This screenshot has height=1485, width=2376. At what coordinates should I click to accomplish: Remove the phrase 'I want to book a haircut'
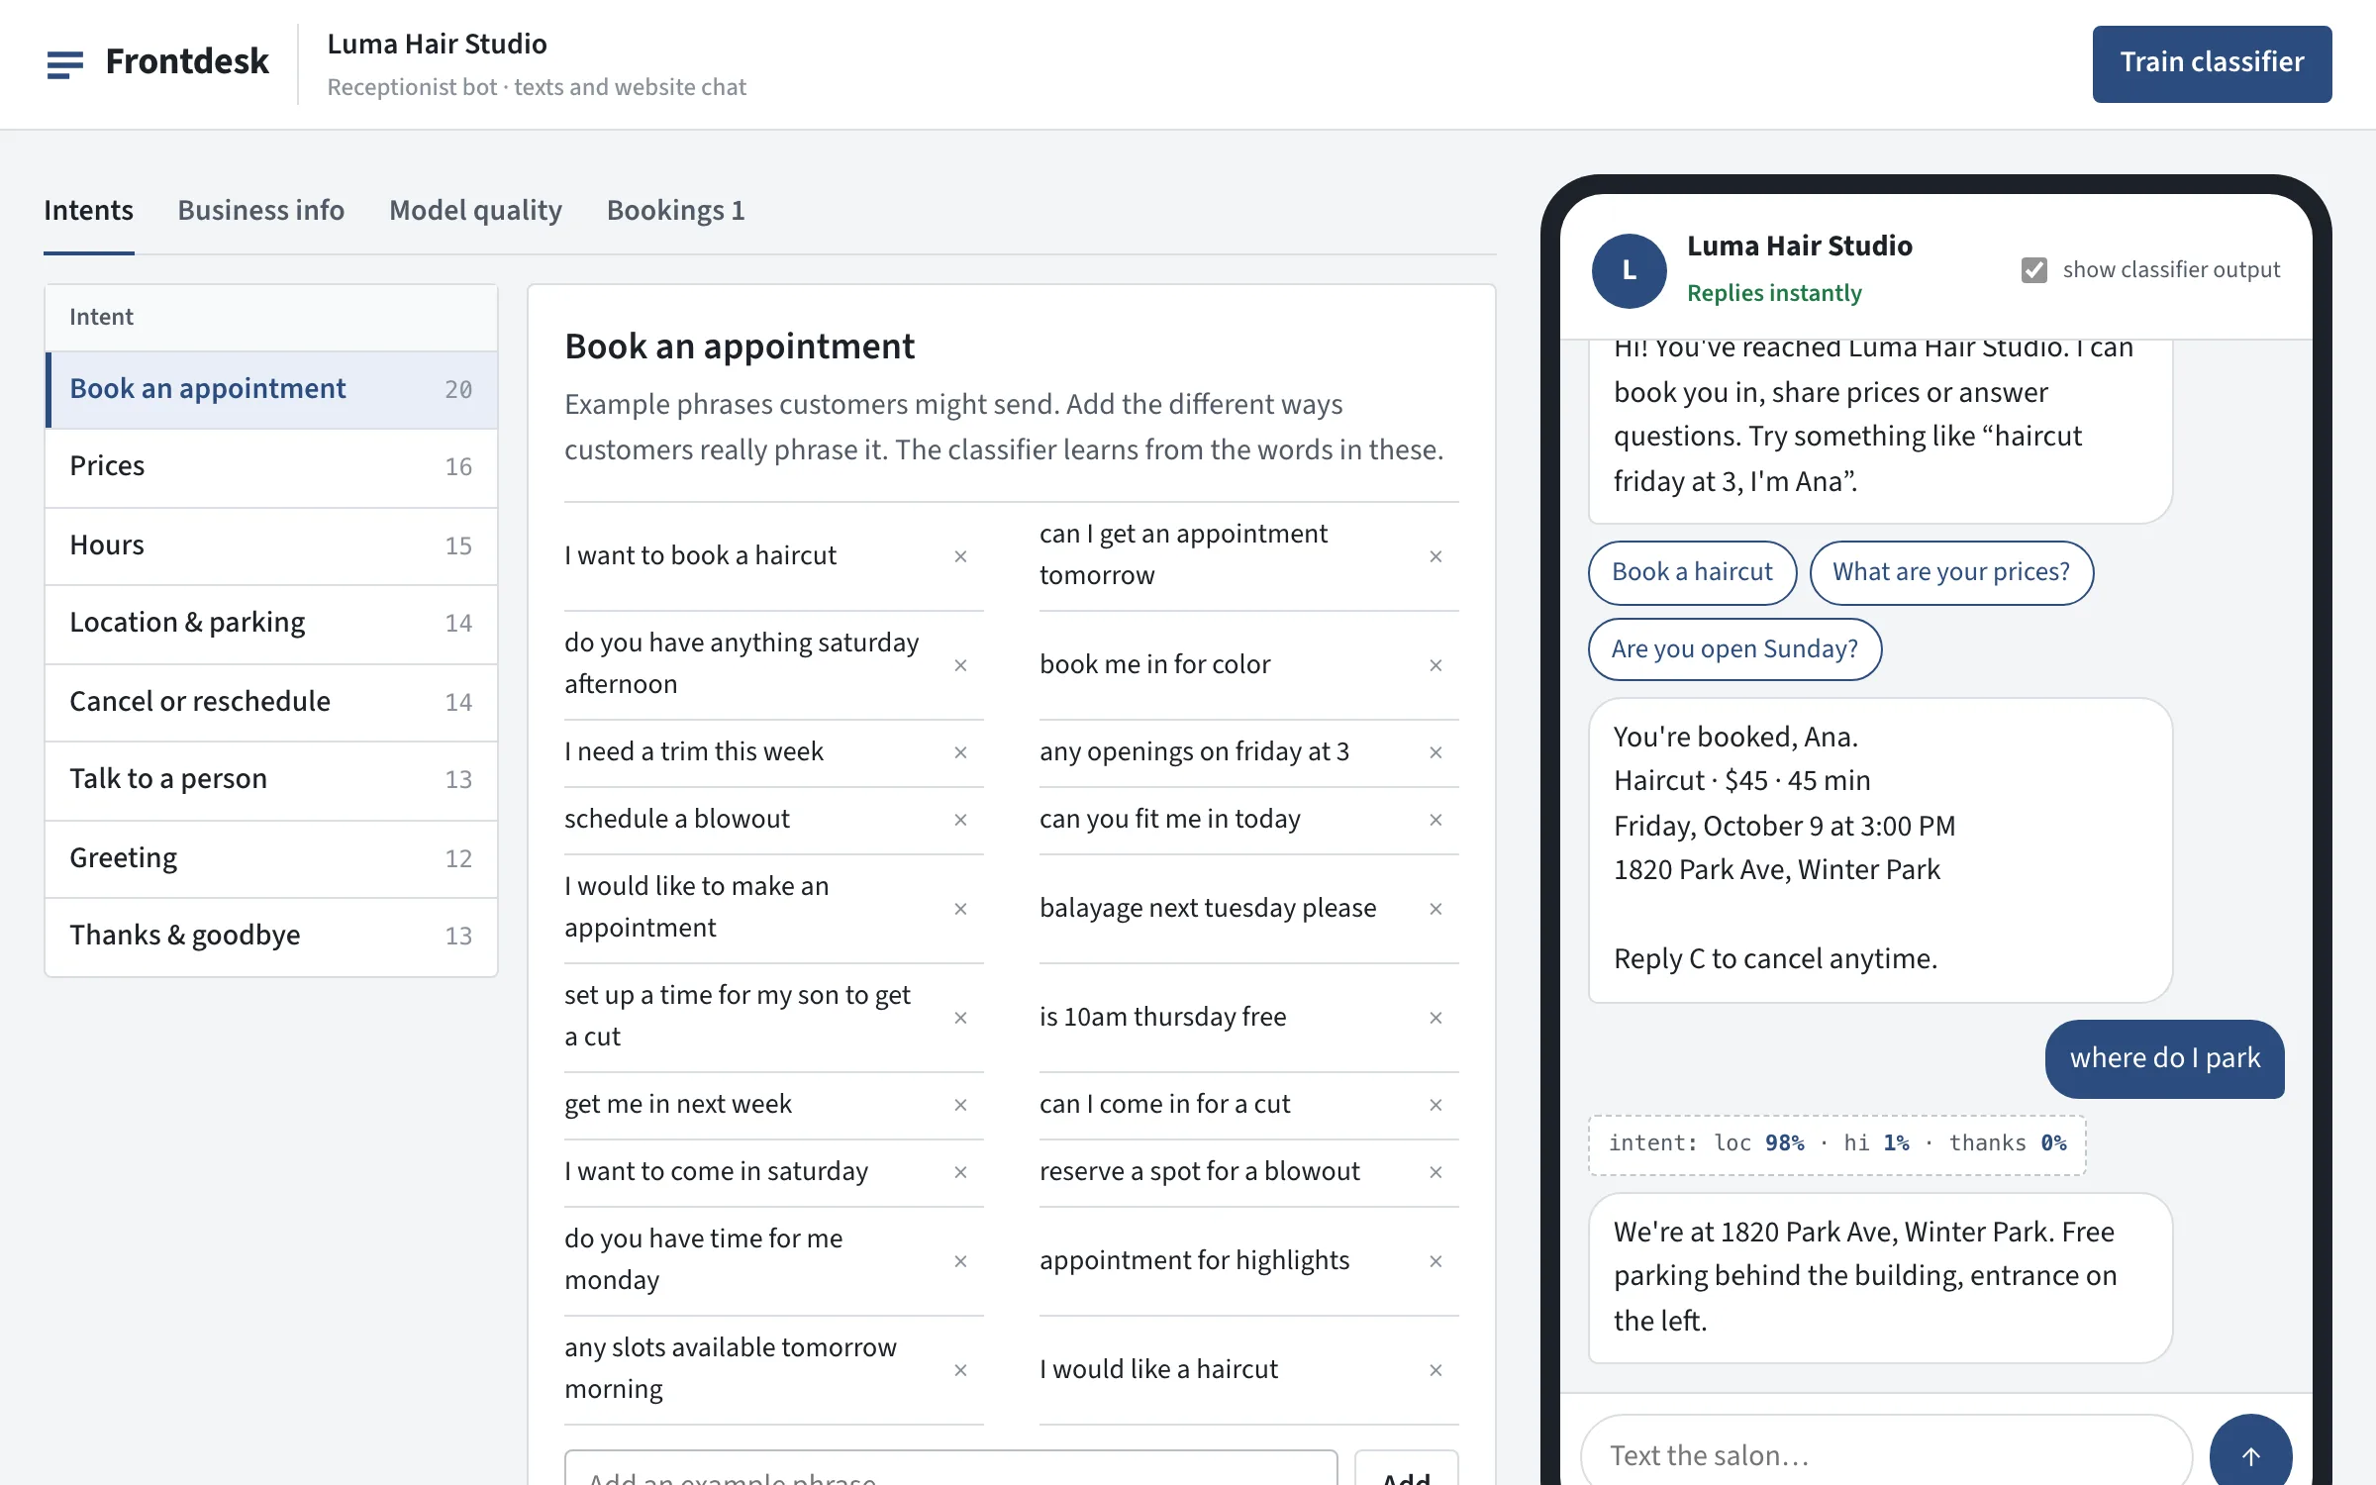960,556
